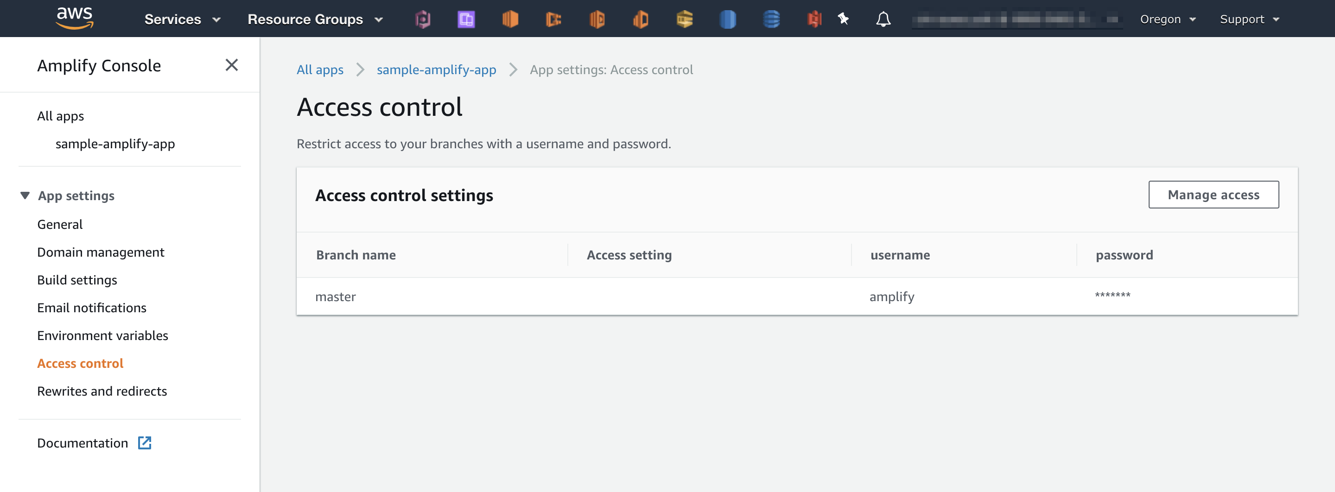This screenshot has height=492, width=1335.
Task: Open the sample-amplify-app breadcrumb link
Action: (436, 69)
